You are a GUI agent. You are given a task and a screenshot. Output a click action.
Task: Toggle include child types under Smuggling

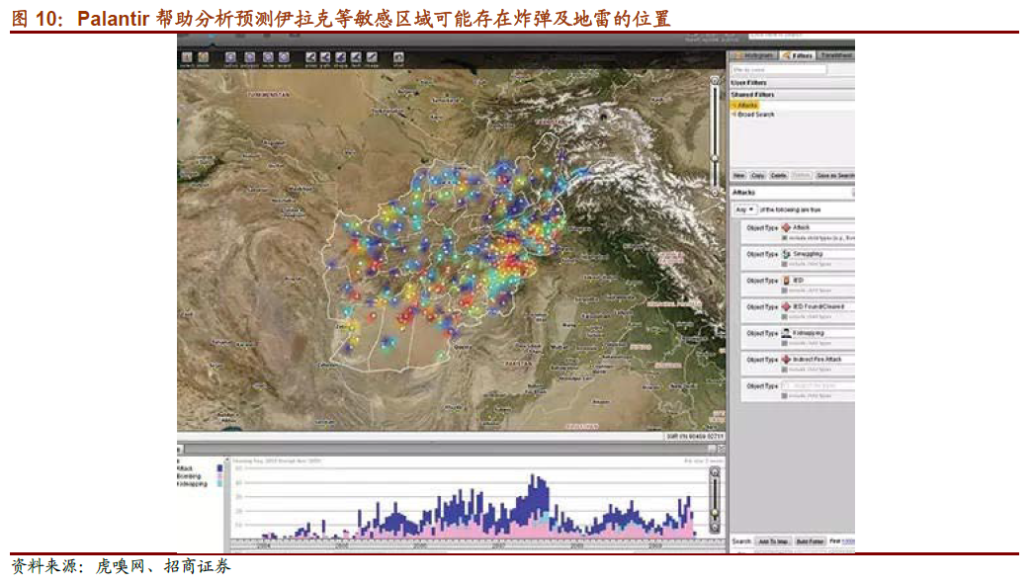785,264
